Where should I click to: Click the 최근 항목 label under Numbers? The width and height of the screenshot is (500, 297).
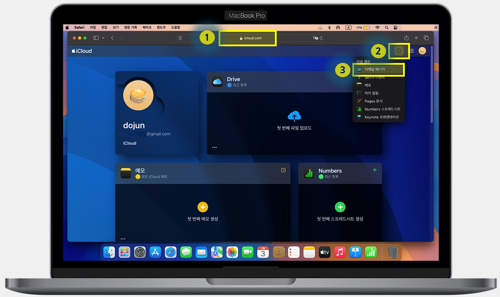(x=331, y=177)
